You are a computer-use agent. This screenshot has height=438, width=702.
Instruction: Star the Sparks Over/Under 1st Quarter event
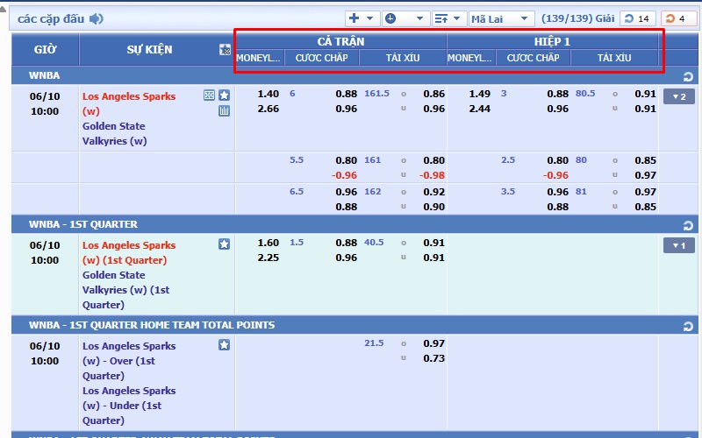(225, 344)
